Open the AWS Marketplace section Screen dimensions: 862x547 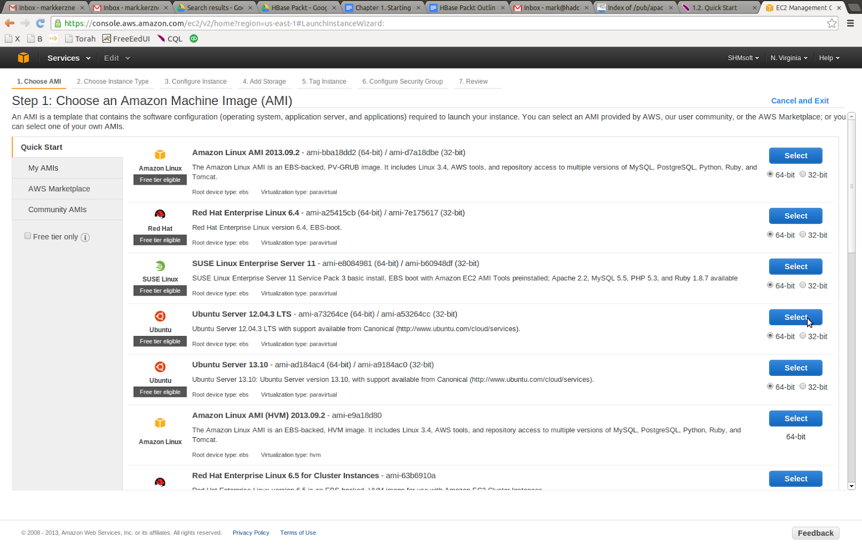coord(67,189)
